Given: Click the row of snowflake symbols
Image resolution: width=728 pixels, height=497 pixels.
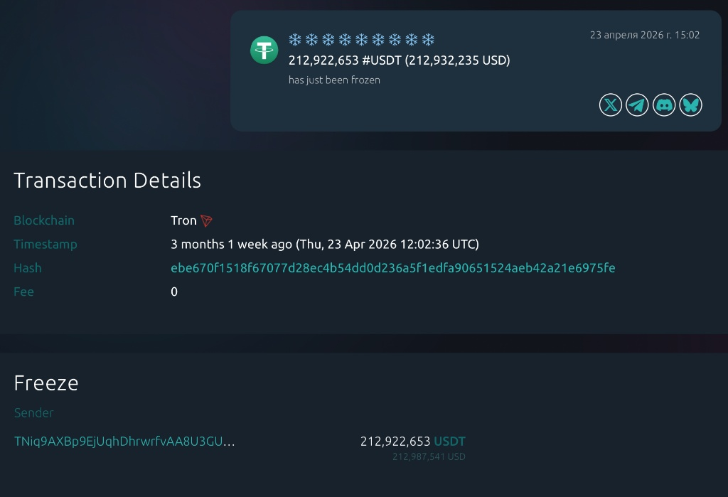Looking at the screenshot, I should click(362, 40).
